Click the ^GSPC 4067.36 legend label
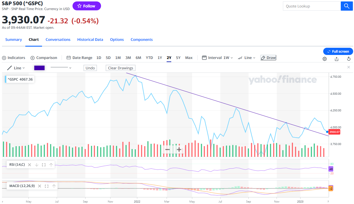This screenshot has height=204, width=354. (20, 79)
